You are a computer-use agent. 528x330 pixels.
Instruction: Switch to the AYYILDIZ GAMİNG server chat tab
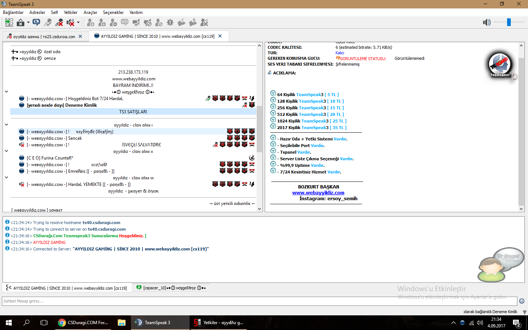click(66, 288)
